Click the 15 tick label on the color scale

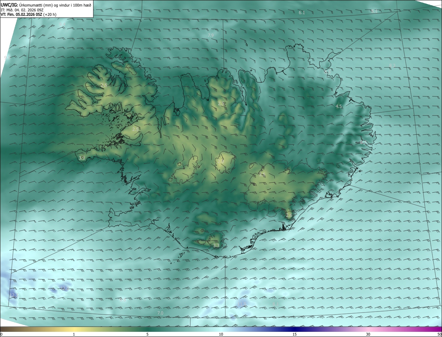[x=295, y=334]
